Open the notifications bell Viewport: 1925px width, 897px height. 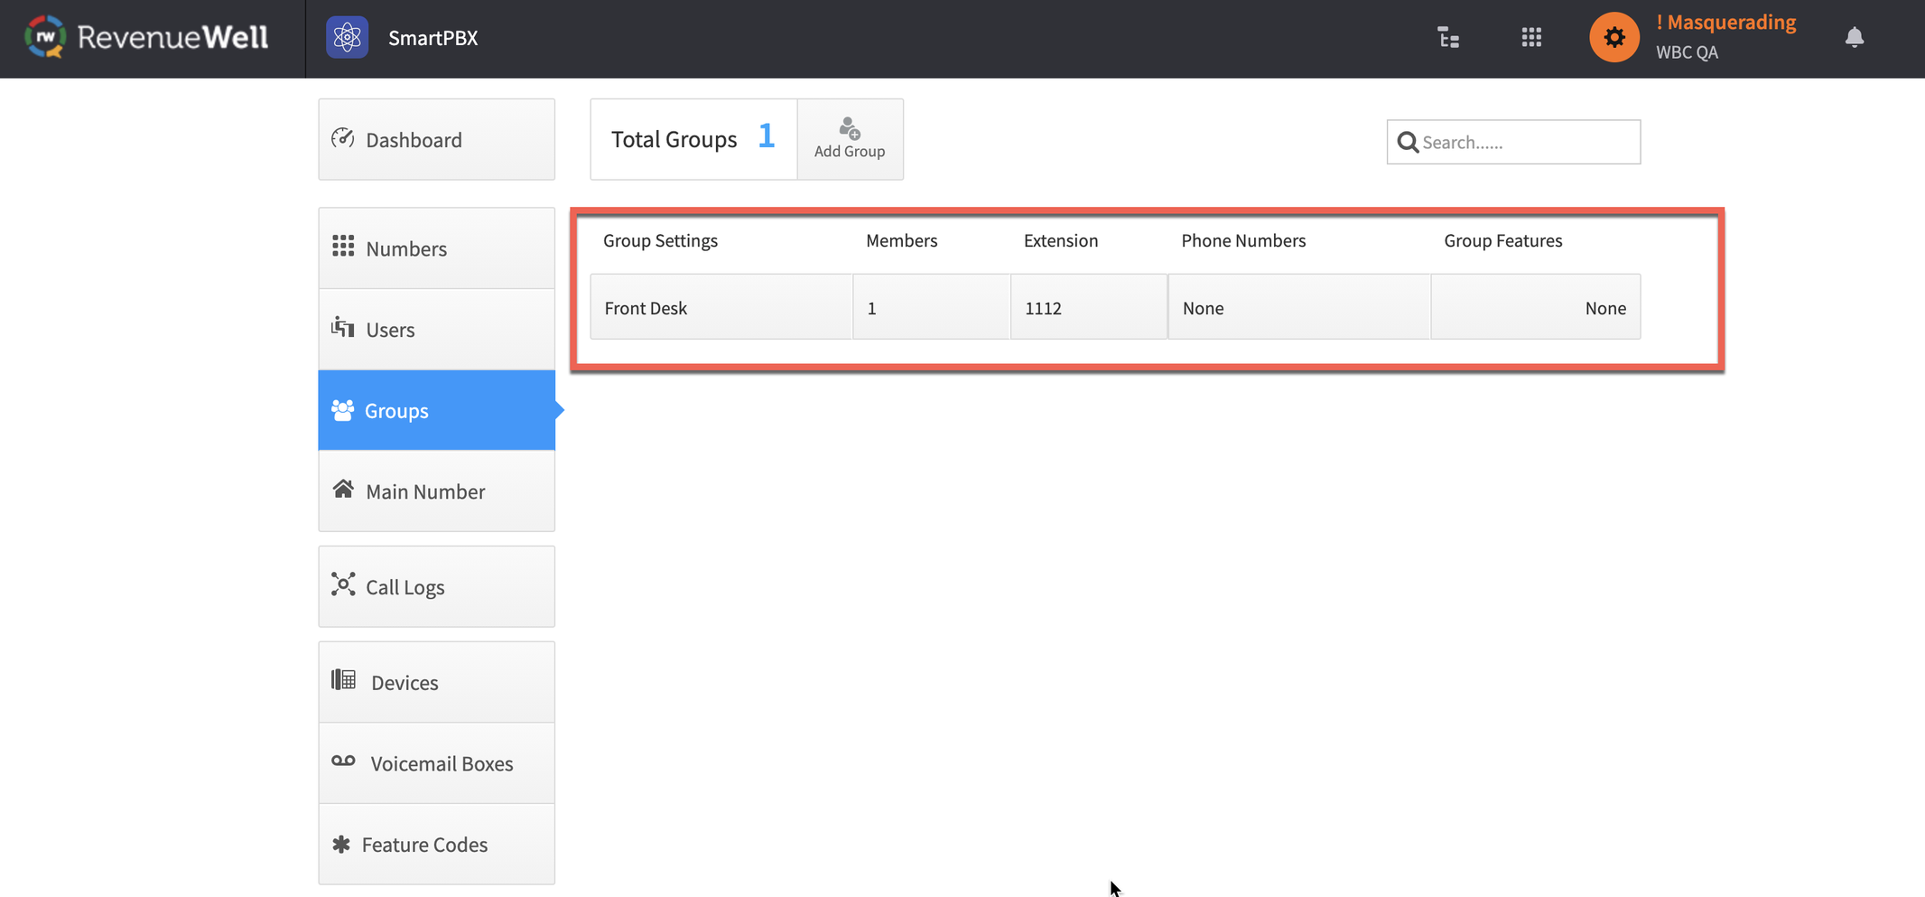coord(1854,38)
